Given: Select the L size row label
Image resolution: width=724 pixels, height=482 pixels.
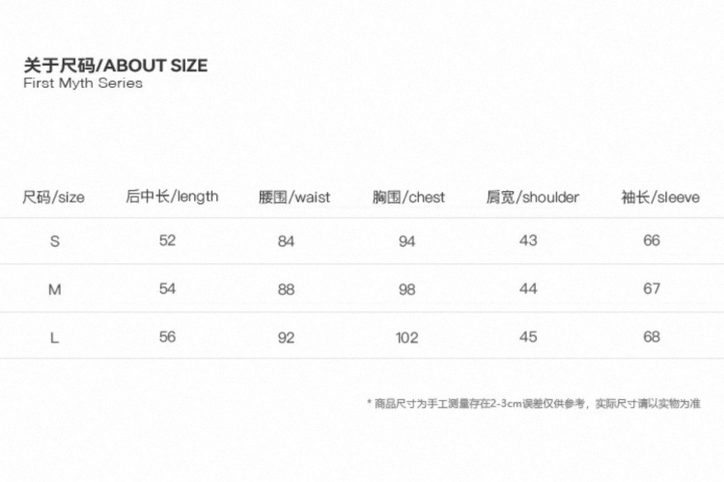Looking at the screenshot, I should (x=54, y=337).
